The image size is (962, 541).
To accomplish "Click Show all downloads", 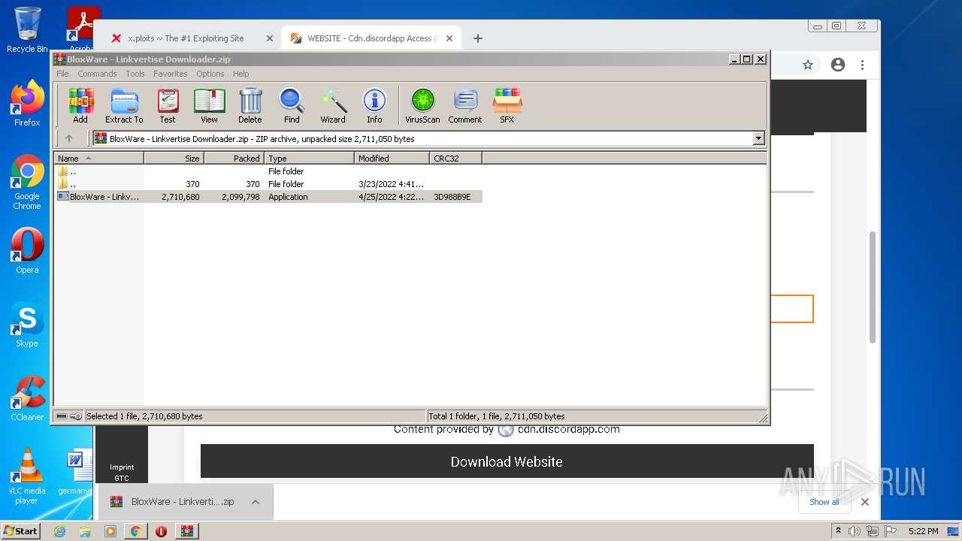I will coord(824,502).
